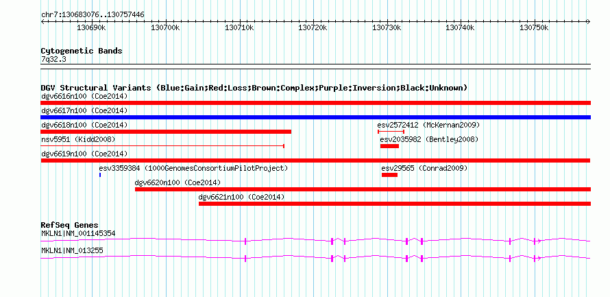Screen dimensions: 610x297
Task: Click label nsv5951 (Kidd2008)
Action: click(78, 139)
